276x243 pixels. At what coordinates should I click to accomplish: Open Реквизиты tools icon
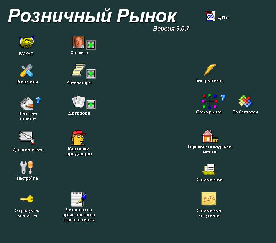(x=26, y=71)
